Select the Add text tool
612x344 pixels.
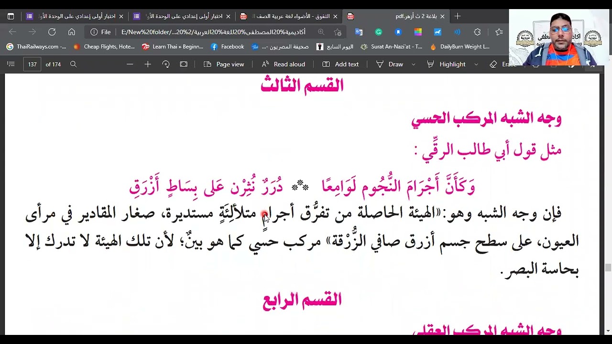[x=340, y=64]
